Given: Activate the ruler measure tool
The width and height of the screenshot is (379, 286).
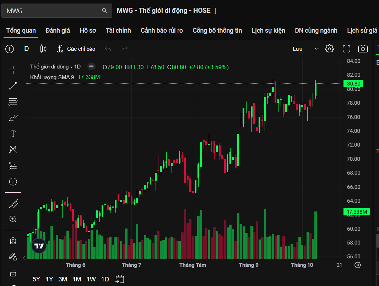Looking at the screenshot, I should point(13,204).
